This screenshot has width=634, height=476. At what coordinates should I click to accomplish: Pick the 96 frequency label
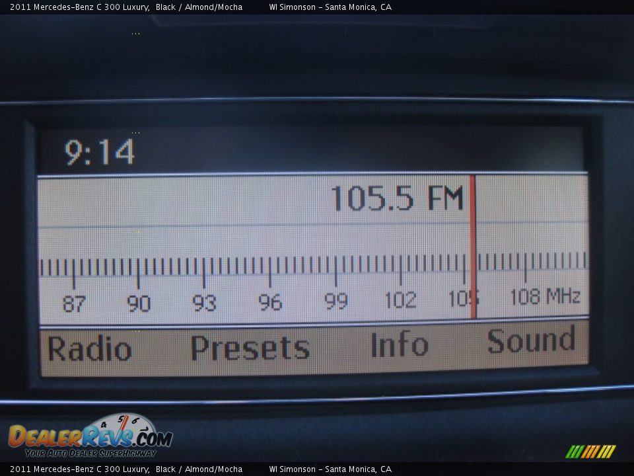(269, 302)
